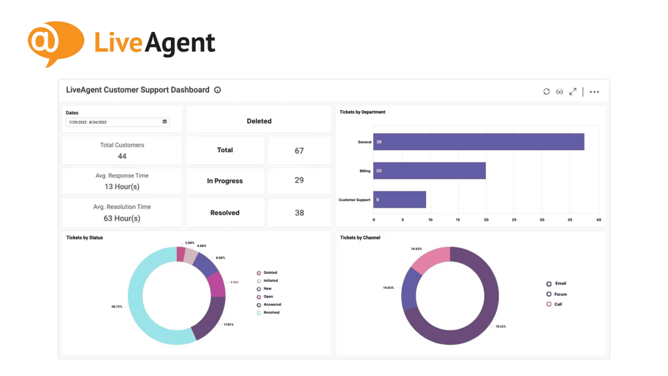Click the Deleted status header tile
The image size is (668, 376).
click(259, 121)
